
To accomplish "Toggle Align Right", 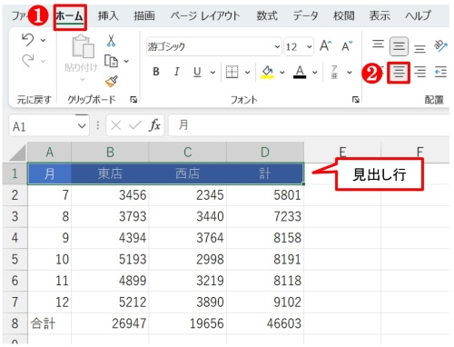I will (419, 72).
